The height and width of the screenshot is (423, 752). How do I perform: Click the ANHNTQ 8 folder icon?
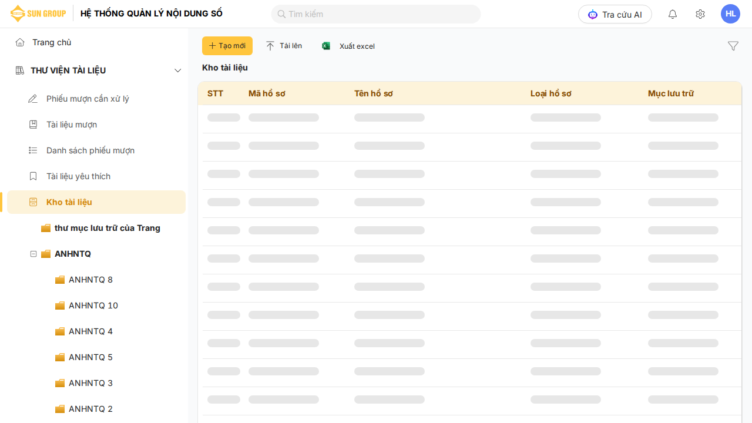coord(59,280)
